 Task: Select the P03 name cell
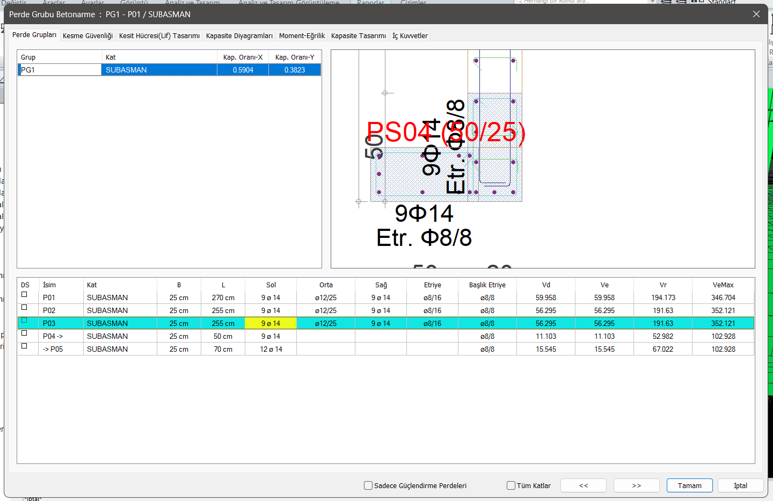pos(61,323)
